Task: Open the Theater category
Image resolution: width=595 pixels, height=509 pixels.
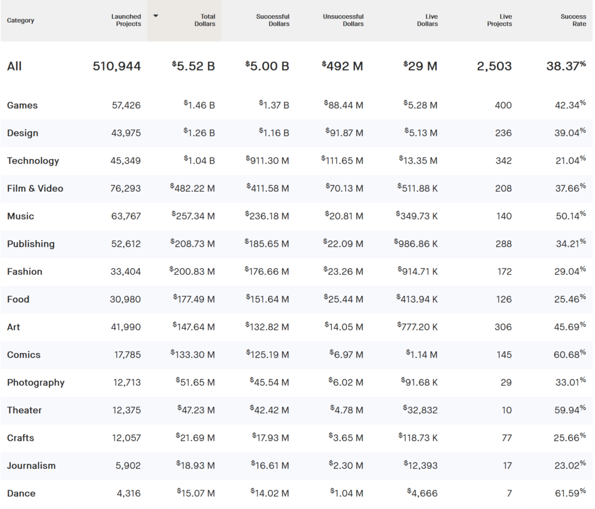Action: coord(24,410)
